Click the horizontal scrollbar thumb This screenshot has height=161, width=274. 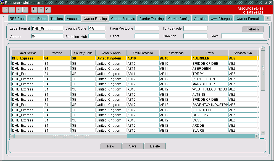tap(71, 136)
